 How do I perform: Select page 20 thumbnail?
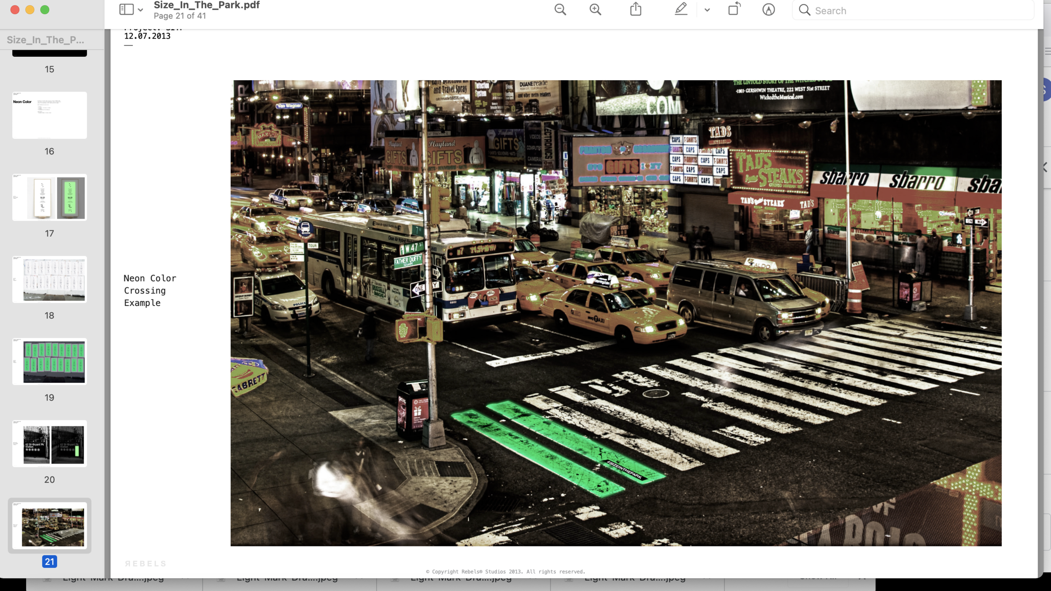click(x=50, y=443)
